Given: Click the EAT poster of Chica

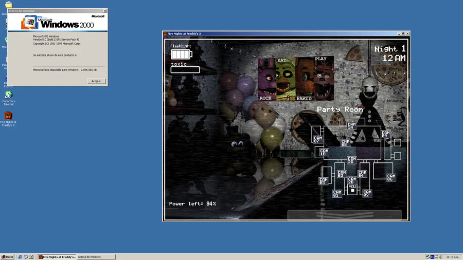Looking at the screenshot, I should coord(286,79).
